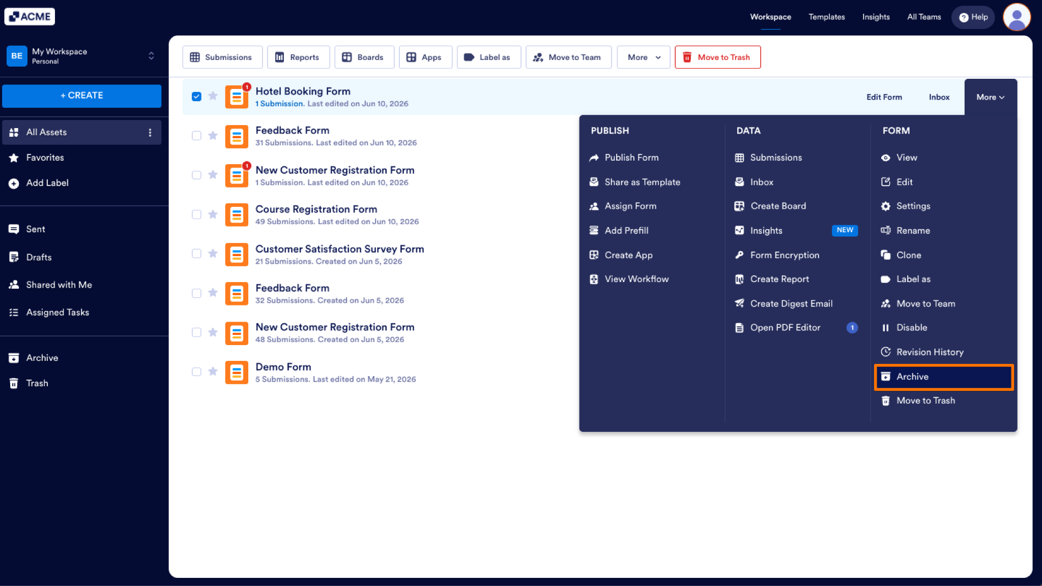The width and height of the screenshot is (1042, 586).
Task: Click the Submissions toolbar button
Action: tap(222, 57)
